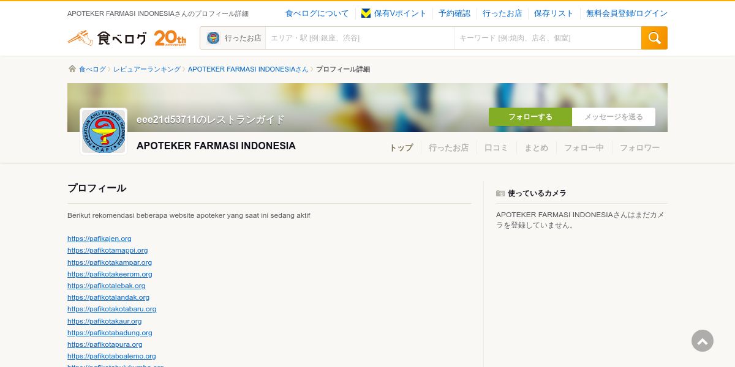735x367 pixels.
Task: Open 予約確認 in top navigation
Action: (x=454, y=13)
